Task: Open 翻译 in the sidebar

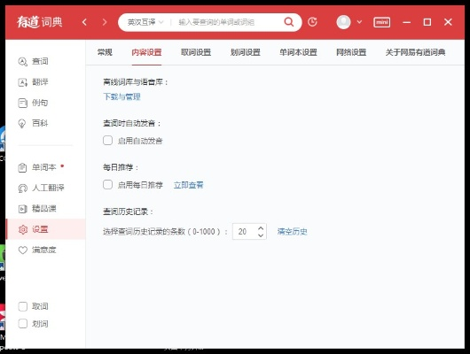Action: [34, 82]
